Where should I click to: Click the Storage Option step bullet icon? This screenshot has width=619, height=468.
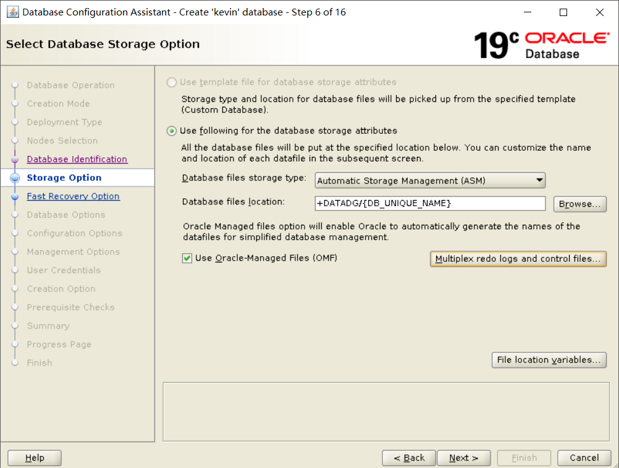[15, 178]
